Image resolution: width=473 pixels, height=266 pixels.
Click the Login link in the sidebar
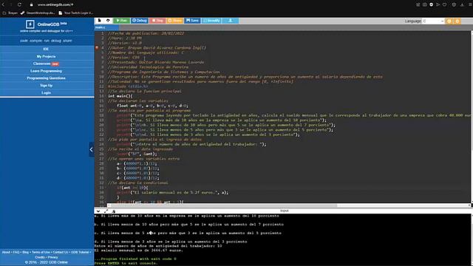click(x=46, y=92)
